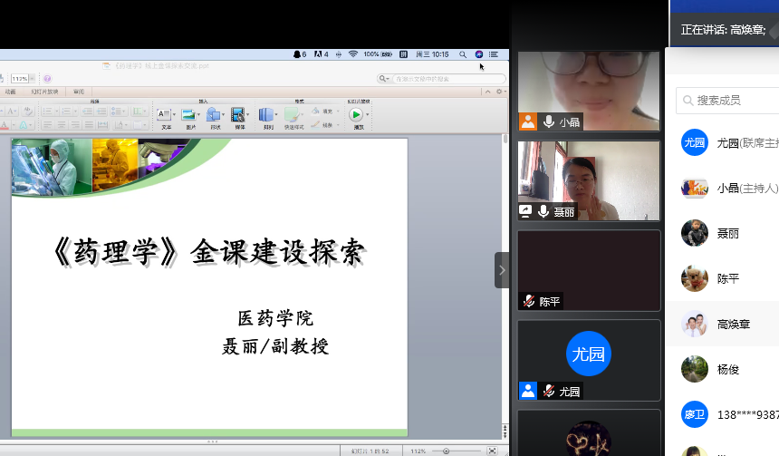Toggle 陈平's muted microphone icon
779x456 pixels.
tap(528, 301)
